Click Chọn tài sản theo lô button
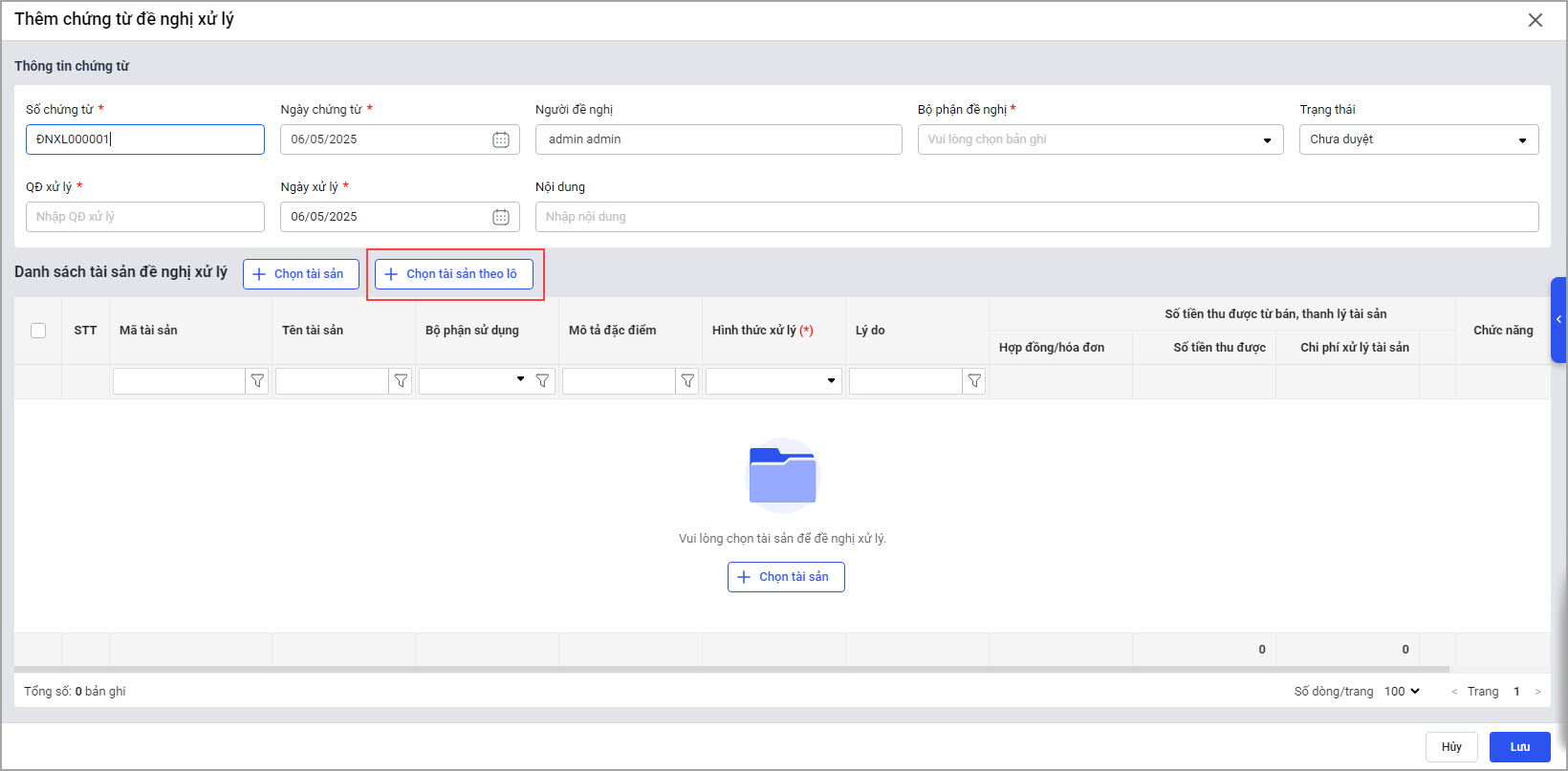The image size is (1568, 771). 454,274
